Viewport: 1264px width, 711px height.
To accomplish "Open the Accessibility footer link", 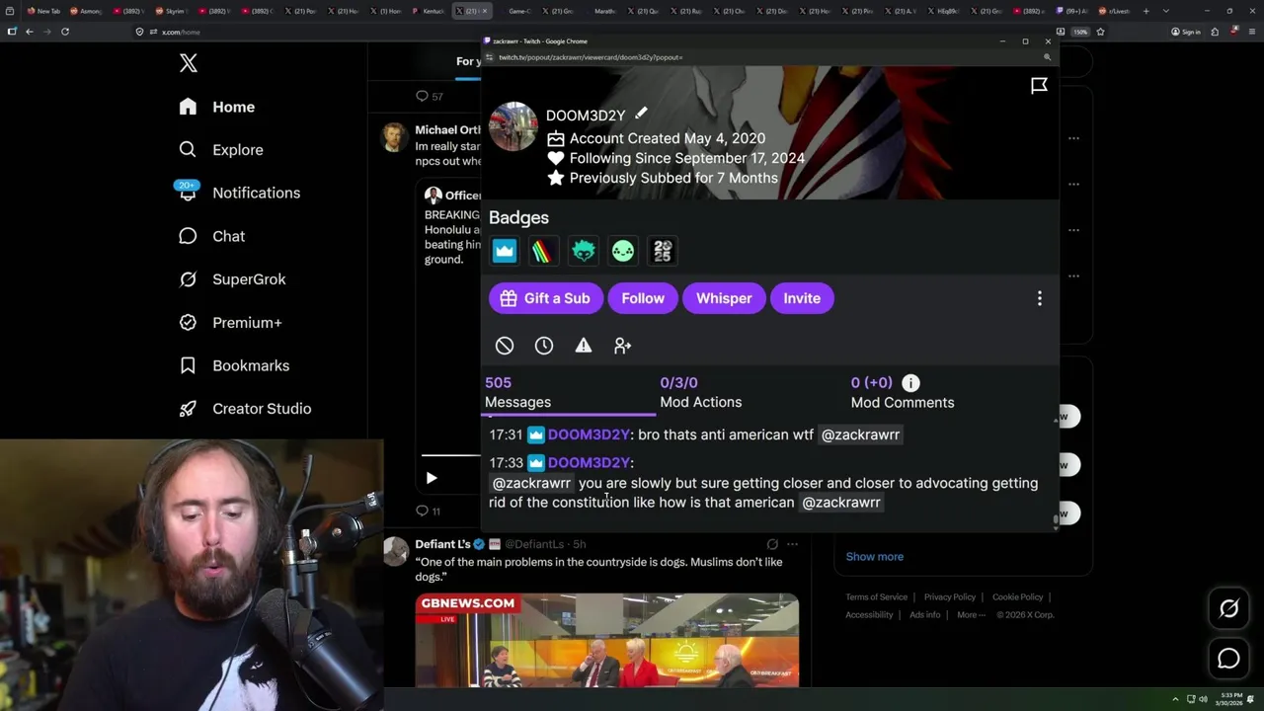I will pyautogui.click(x=869, y=614).
